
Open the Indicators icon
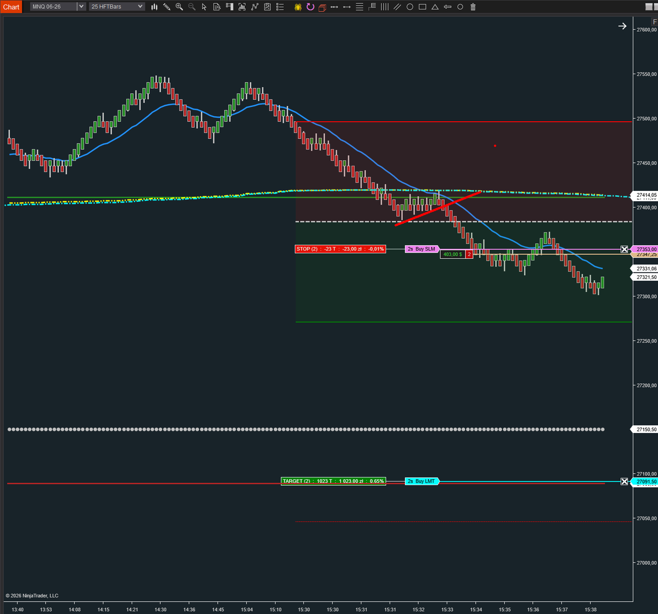click(255, 7)
